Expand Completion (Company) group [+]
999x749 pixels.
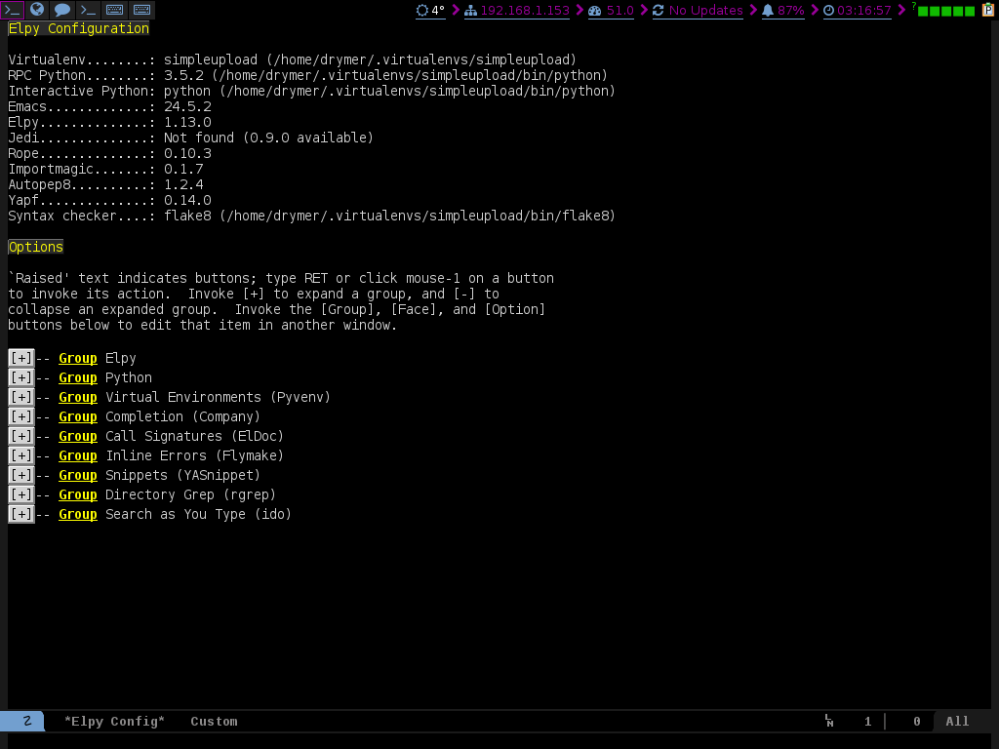pyautogui.click(x=21, y=416)
